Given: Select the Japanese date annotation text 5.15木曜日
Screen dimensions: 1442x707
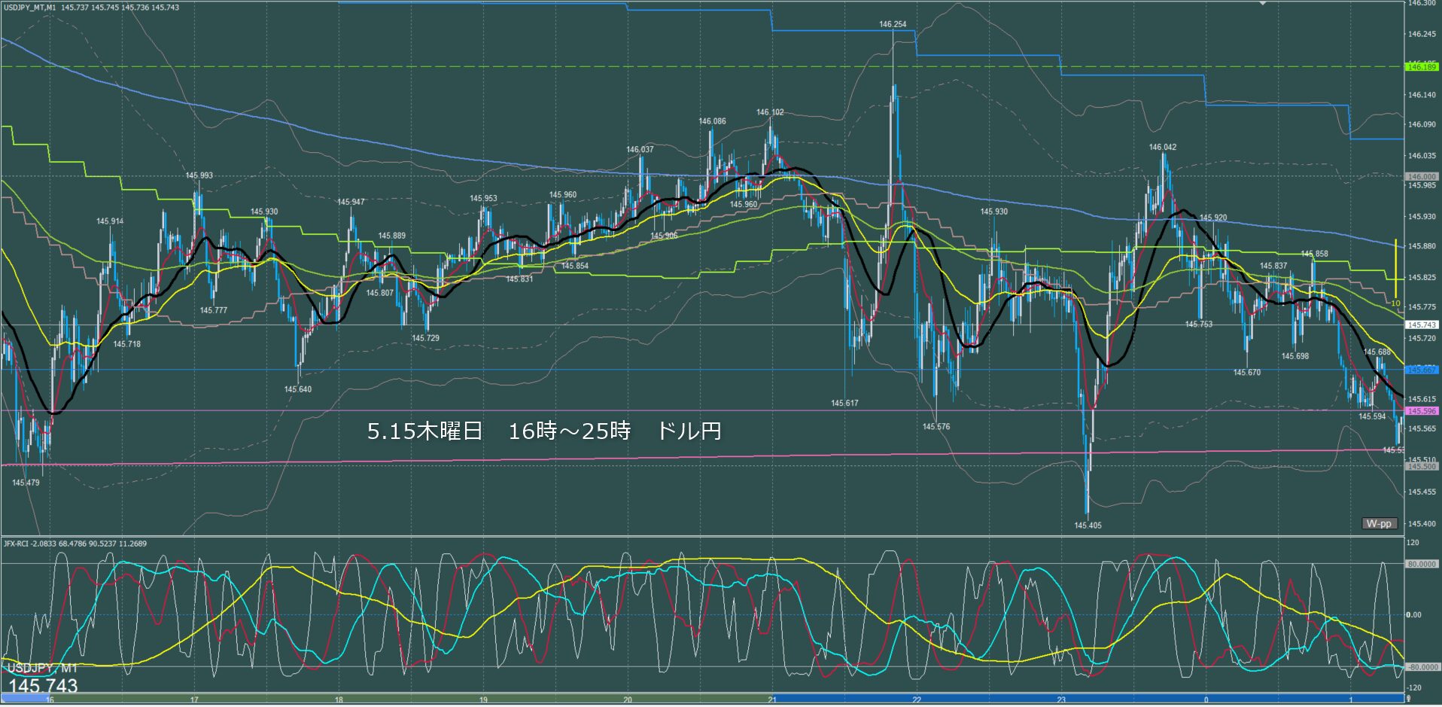Looking at the screenshot, I should tap(424, 431).
